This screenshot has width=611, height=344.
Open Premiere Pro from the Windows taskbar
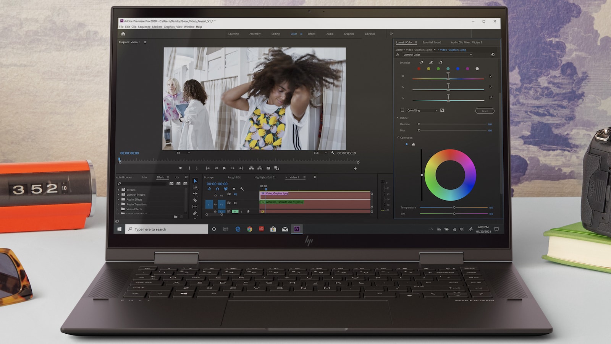pyautogui.click(x=297, y=229)
